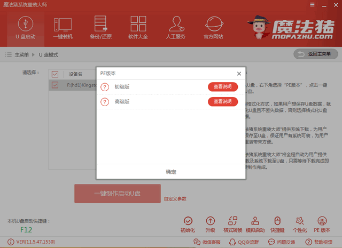342x248 pixels.
Task: Select the F:(hd1)Kingston device row
Action: [x=73, y=85]
